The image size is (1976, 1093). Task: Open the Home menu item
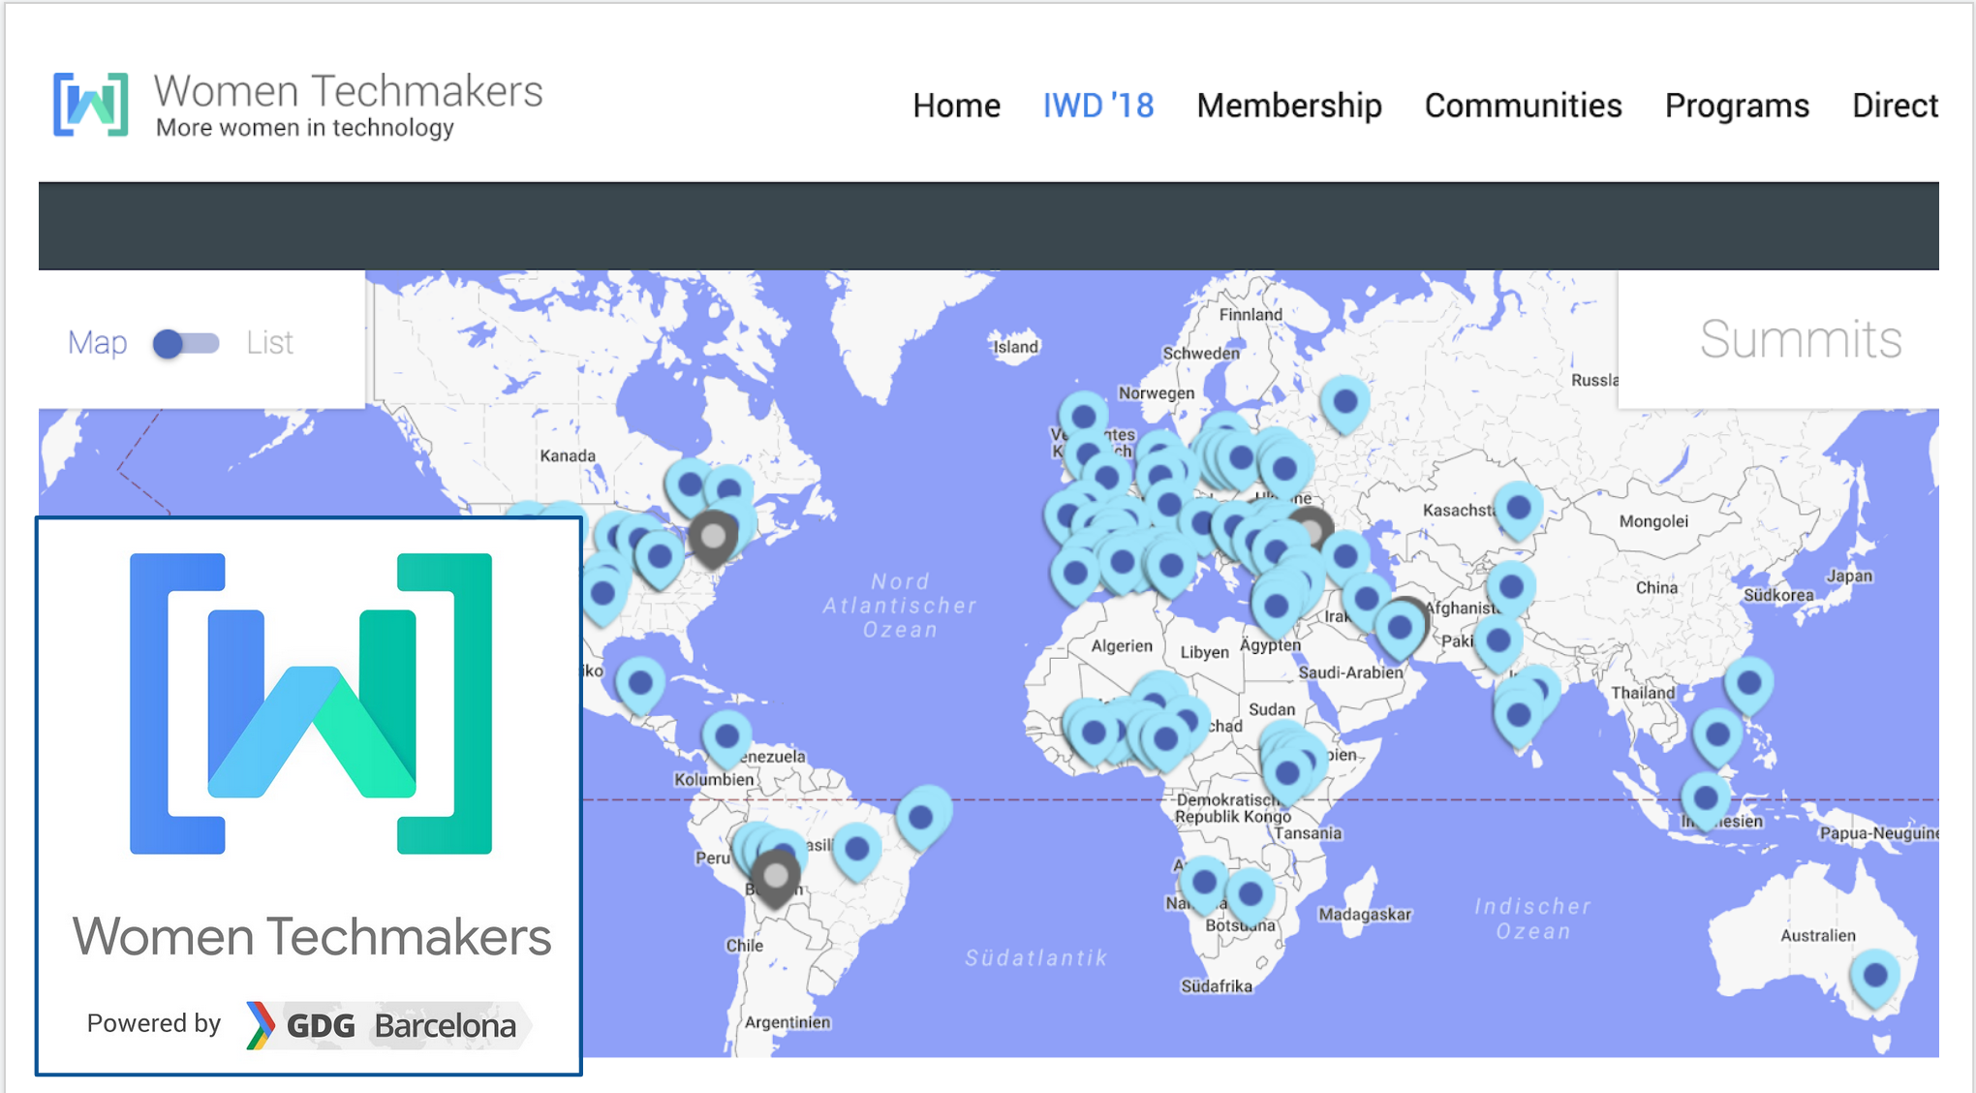956,106
